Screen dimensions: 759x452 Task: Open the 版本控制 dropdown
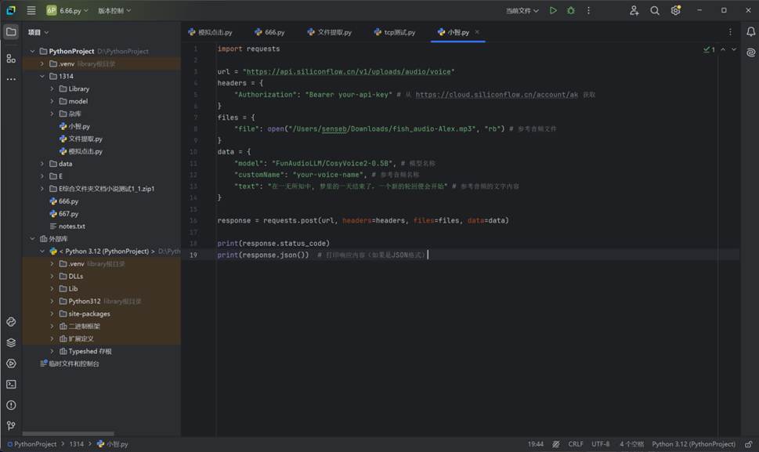(x=114, y=11)
